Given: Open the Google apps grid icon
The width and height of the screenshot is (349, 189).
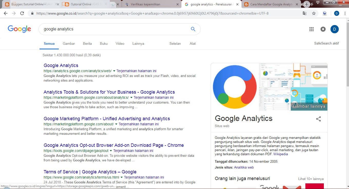Looking at the screenshot, I should pyautogui.click(x=312, y=29).
